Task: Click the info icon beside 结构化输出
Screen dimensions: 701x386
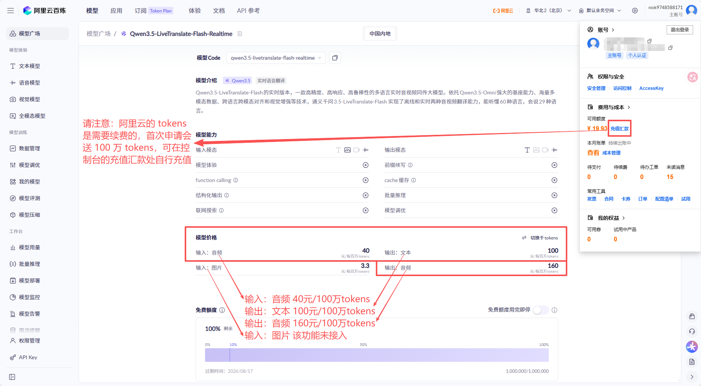Action: (x=227, y=195)
